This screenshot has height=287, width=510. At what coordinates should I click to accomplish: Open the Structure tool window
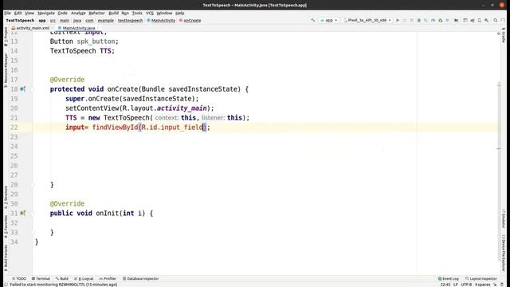pos(6,197)
